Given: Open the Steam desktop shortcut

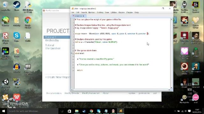Looking at the screenshot, I should 17,6.
